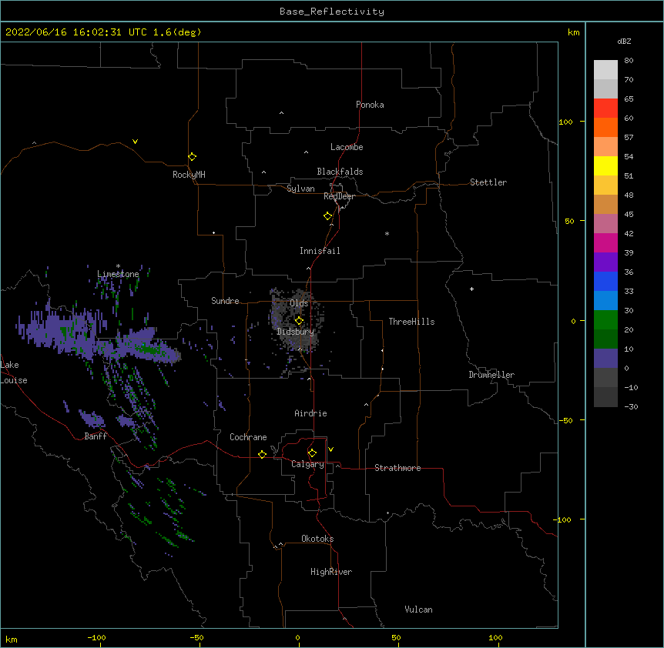Click the Calgary city label

pyautogui.click(x=307, y=464)
